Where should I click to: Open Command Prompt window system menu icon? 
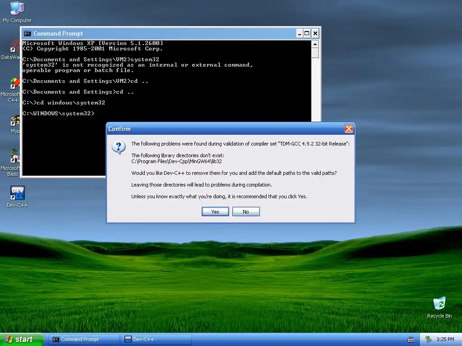[x=28, y=33]
